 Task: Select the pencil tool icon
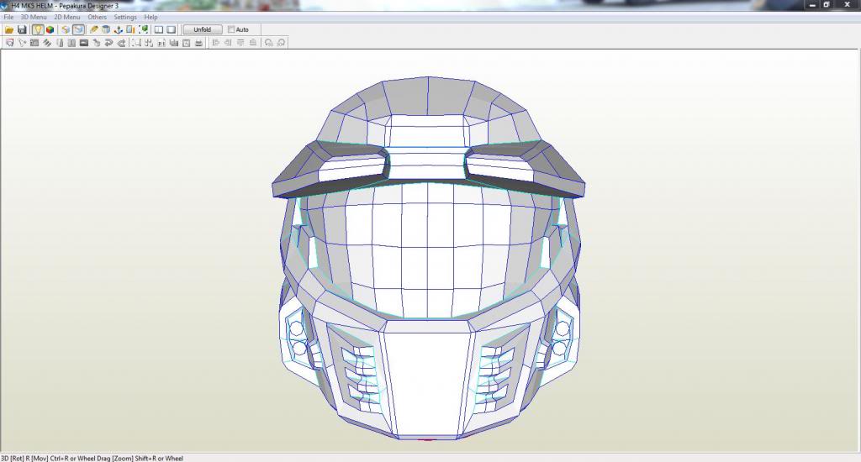93,29
